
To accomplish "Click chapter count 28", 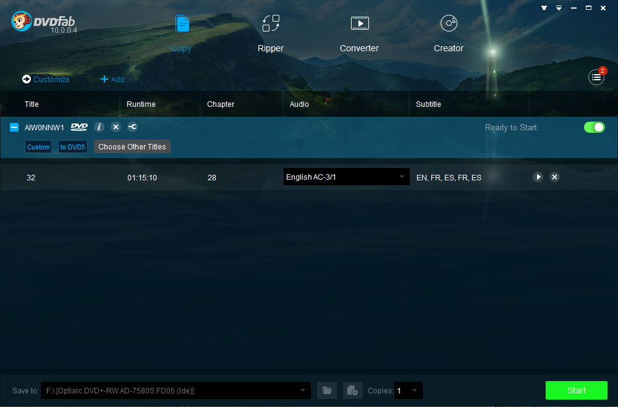I will pos(211,178).
